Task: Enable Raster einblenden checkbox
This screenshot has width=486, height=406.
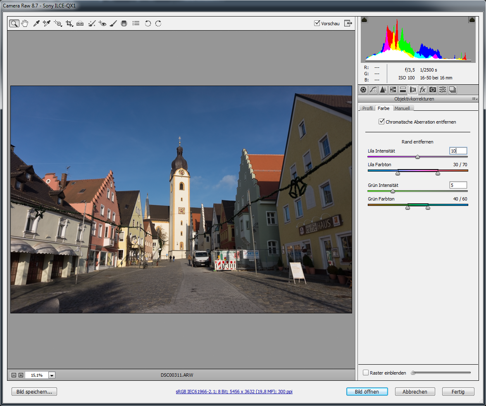Action: [366, 373]
